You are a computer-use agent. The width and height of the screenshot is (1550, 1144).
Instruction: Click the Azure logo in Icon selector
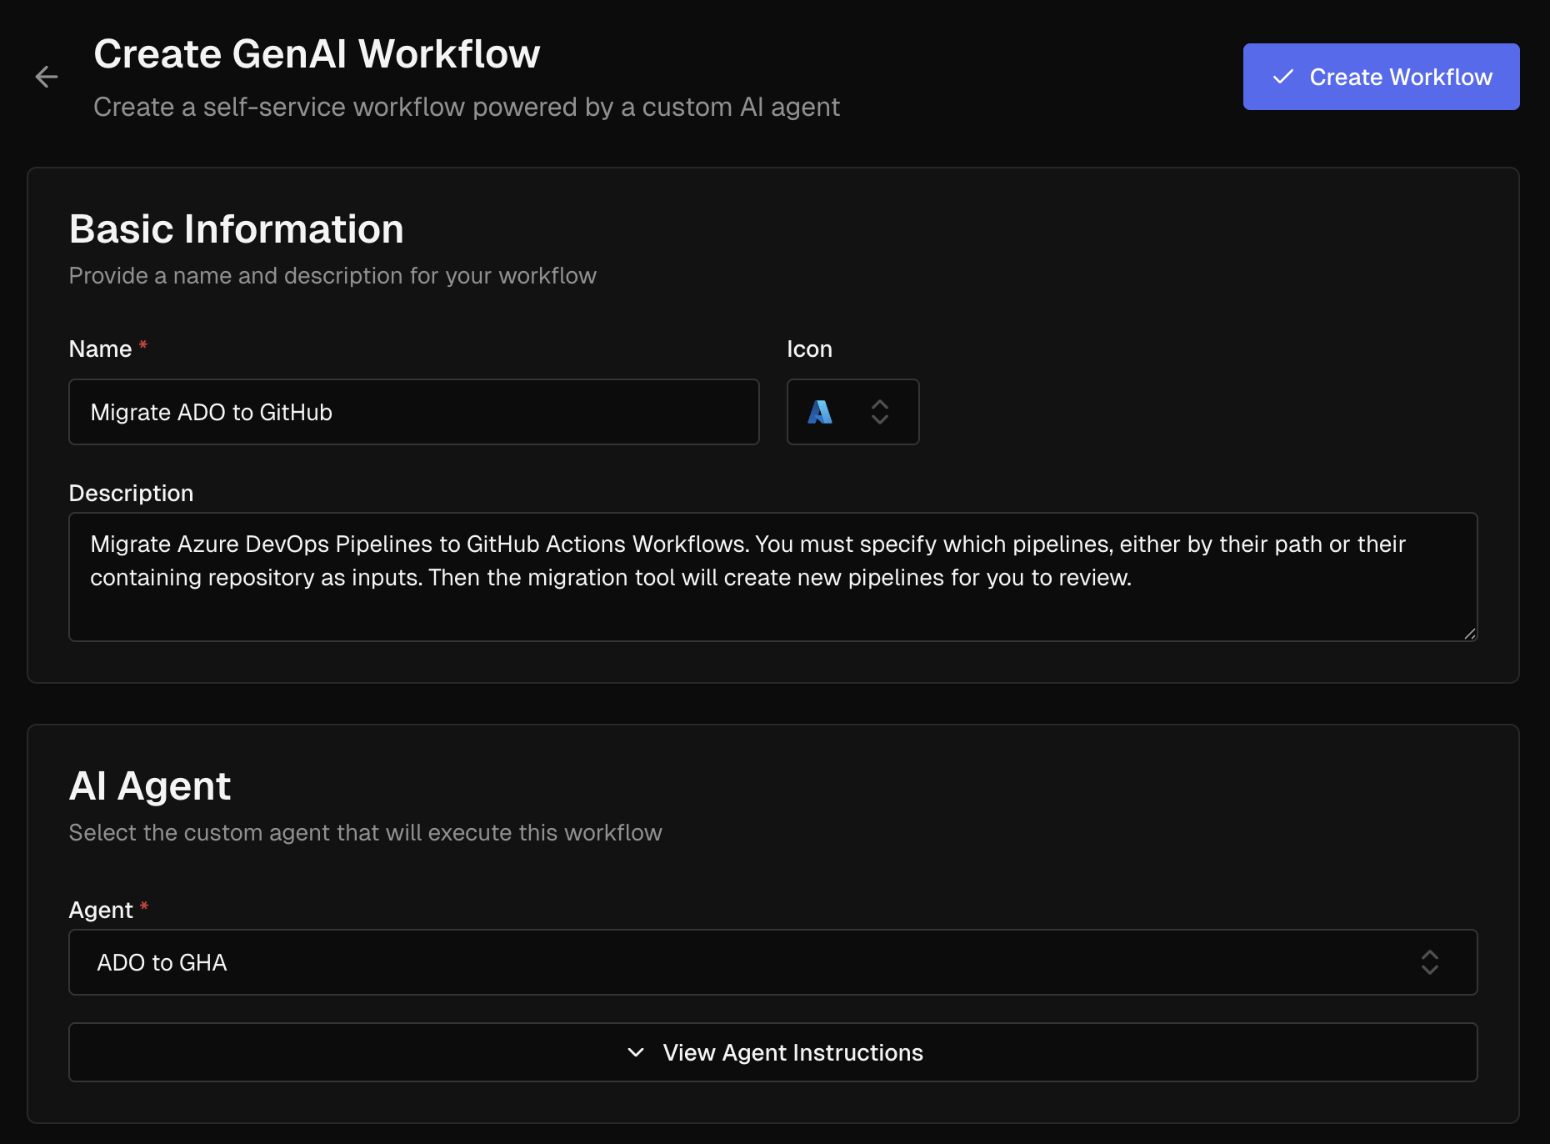click(x=820, y=412)
